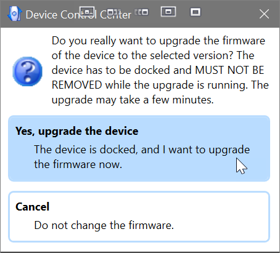
Task: Choose the Cancel option
Action: tap(139, 217)
